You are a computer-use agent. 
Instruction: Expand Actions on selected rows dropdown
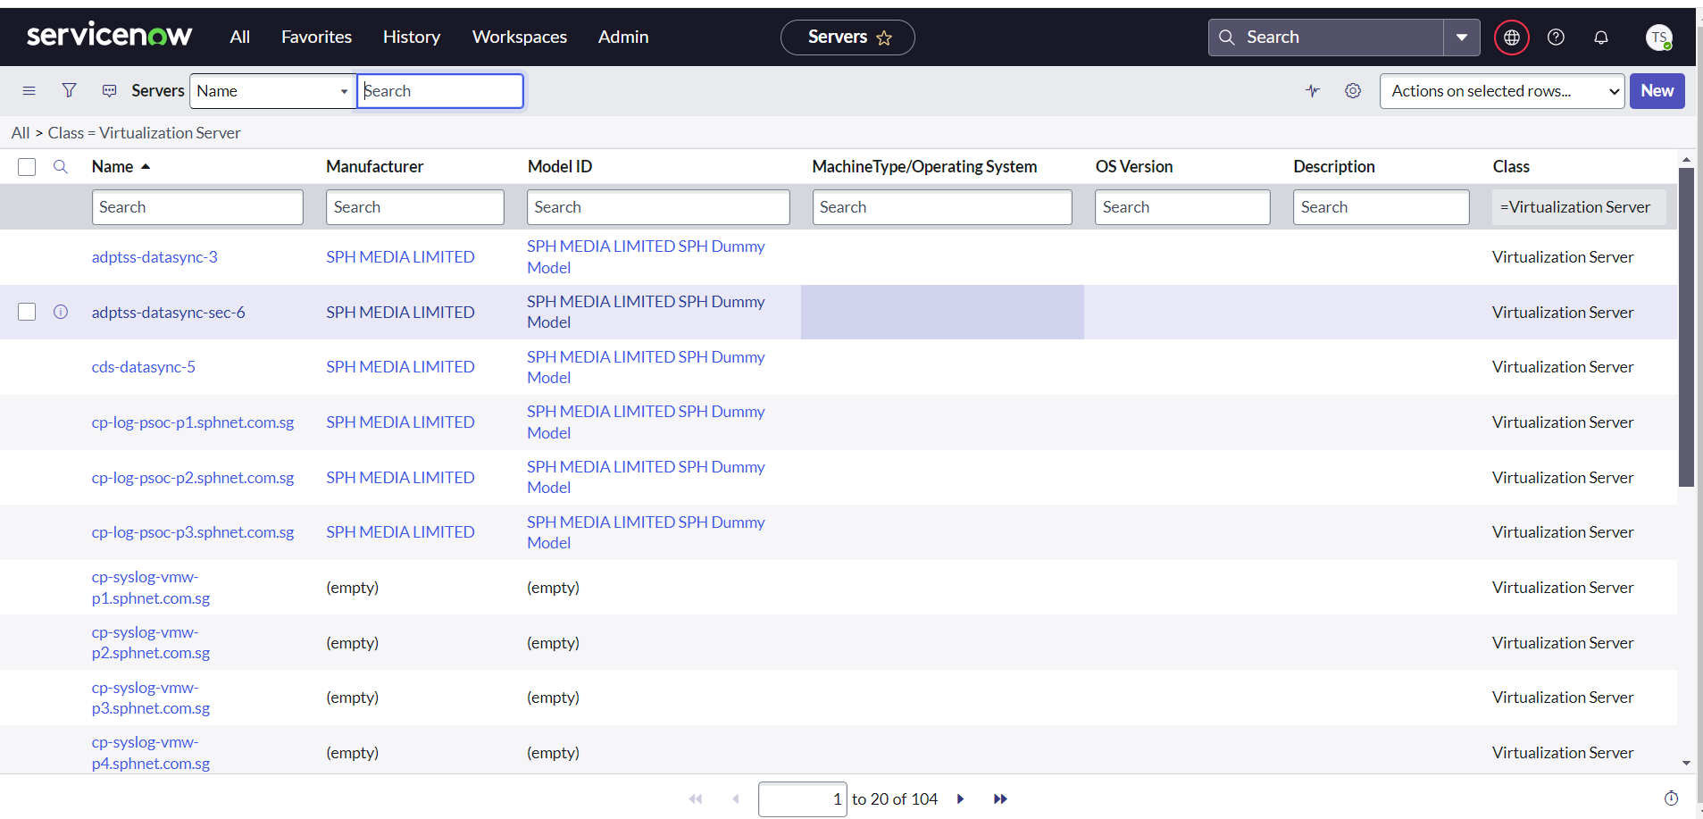tap(1502, 91)
